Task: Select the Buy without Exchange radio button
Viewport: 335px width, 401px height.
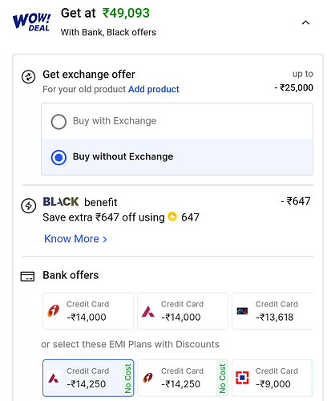Action: [x=59, y=157]
